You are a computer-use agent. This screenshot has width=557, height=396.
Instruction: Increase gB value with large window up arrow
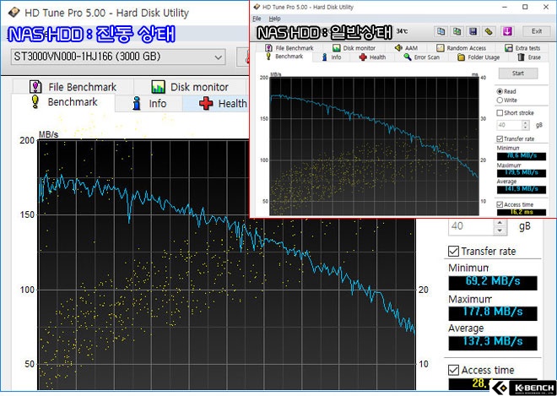pyautogui.click(x=500, y=223)
